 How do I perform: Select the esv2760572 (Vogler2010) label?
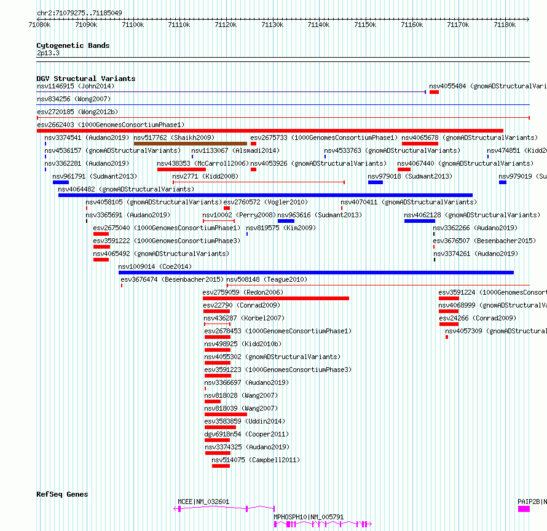266,202
